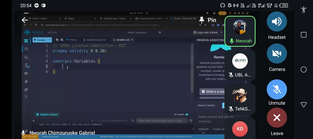This screenshot has height=139, width=313.
Task: Click the terminal search magnifier icon
Action: (x=133, y=121)
